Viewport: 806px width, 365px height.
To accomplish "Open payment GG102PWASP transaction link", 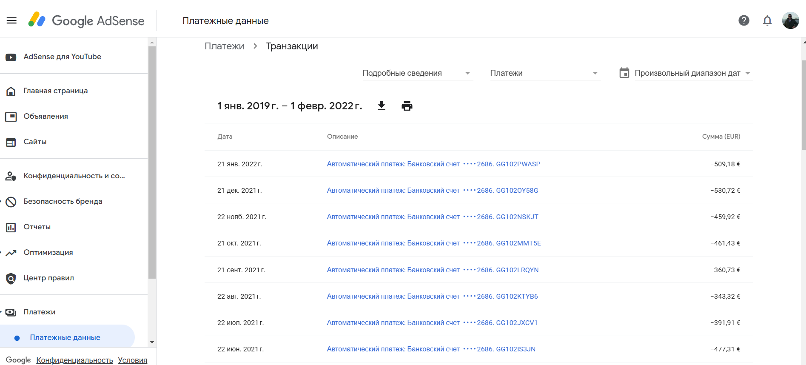I will 433,164.
